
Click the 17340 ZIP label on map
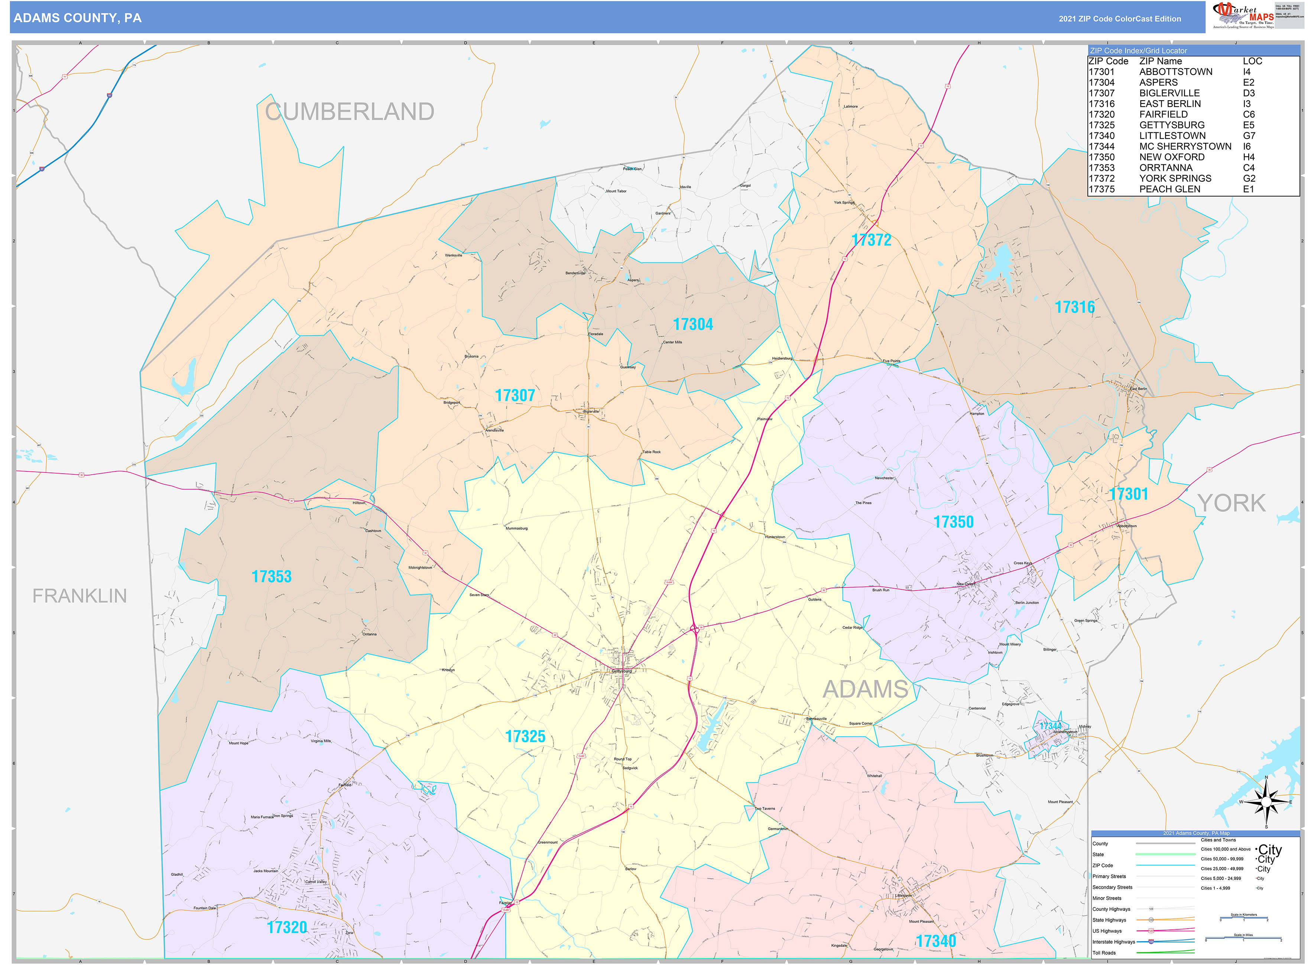[x=935, y=941]
